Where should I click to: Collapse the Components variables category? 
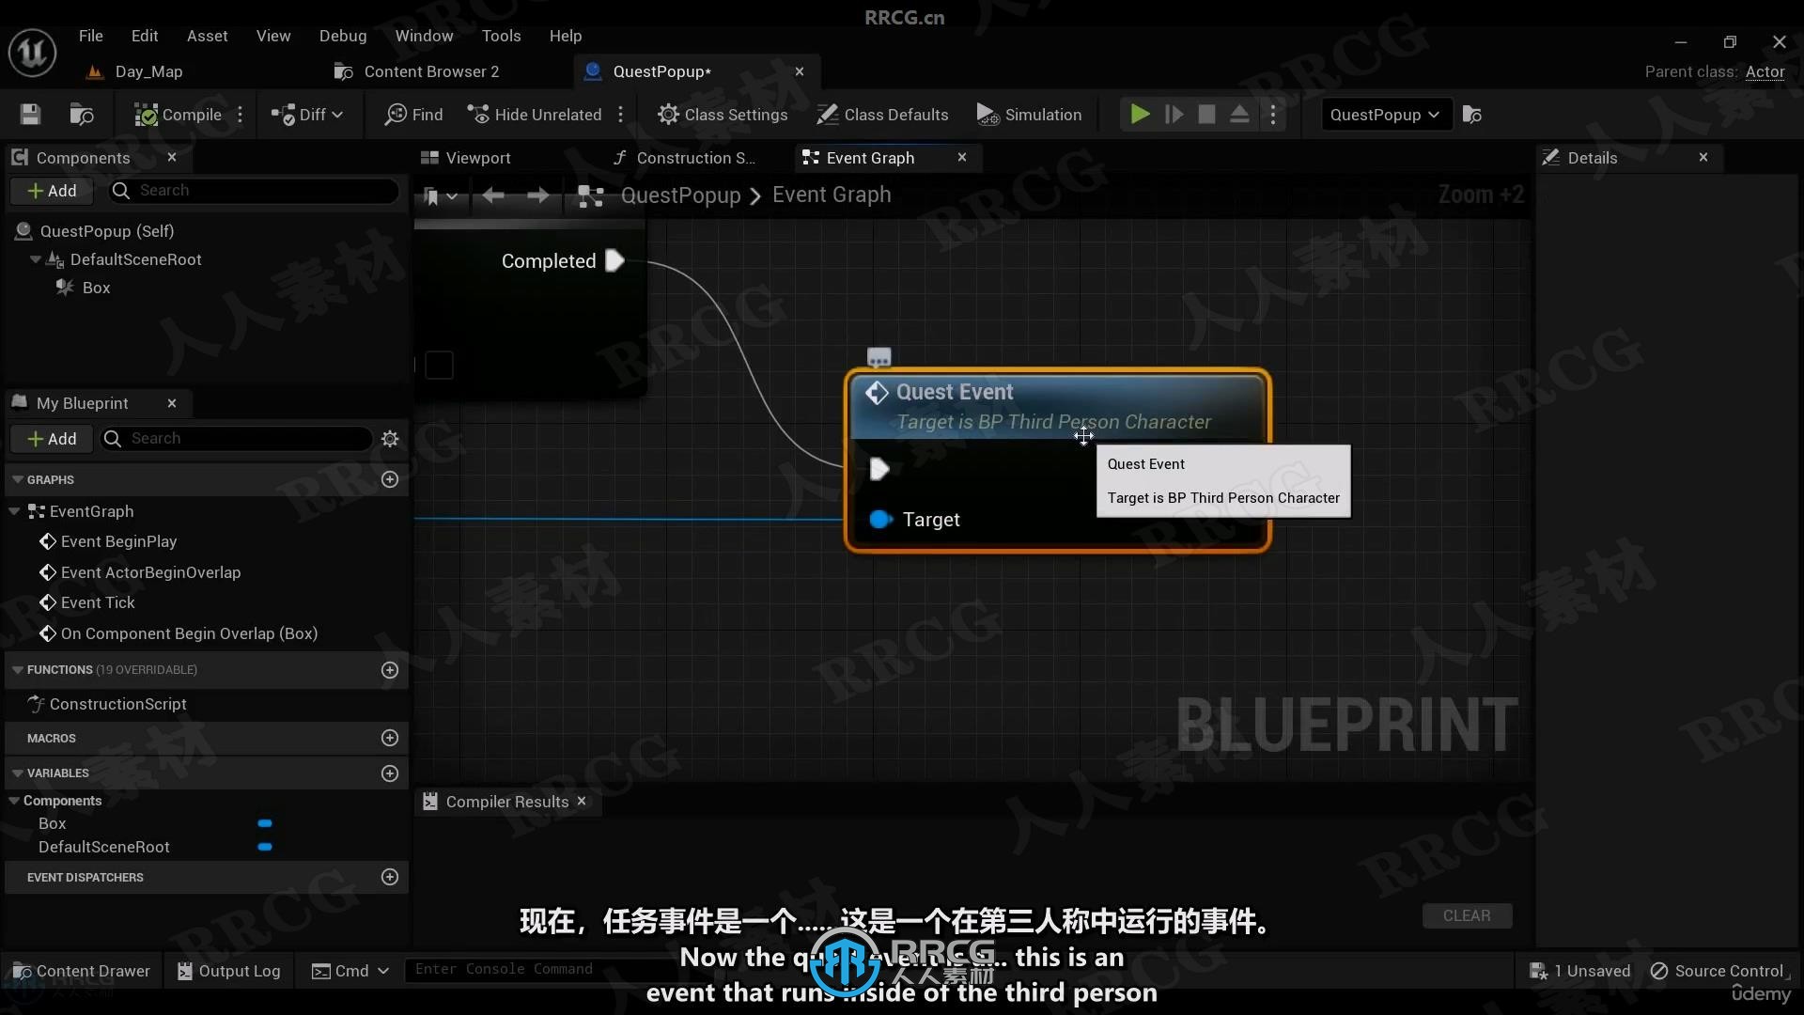[x=14, y=801]
